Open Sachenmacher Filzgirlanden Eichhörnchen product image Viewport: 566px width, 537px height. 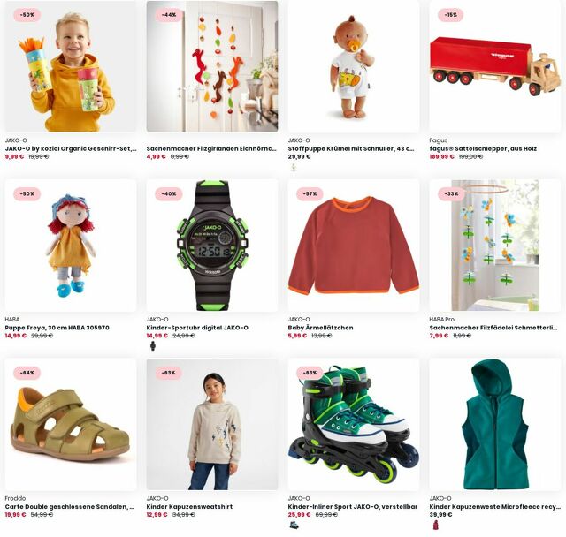tap(212, 66)
